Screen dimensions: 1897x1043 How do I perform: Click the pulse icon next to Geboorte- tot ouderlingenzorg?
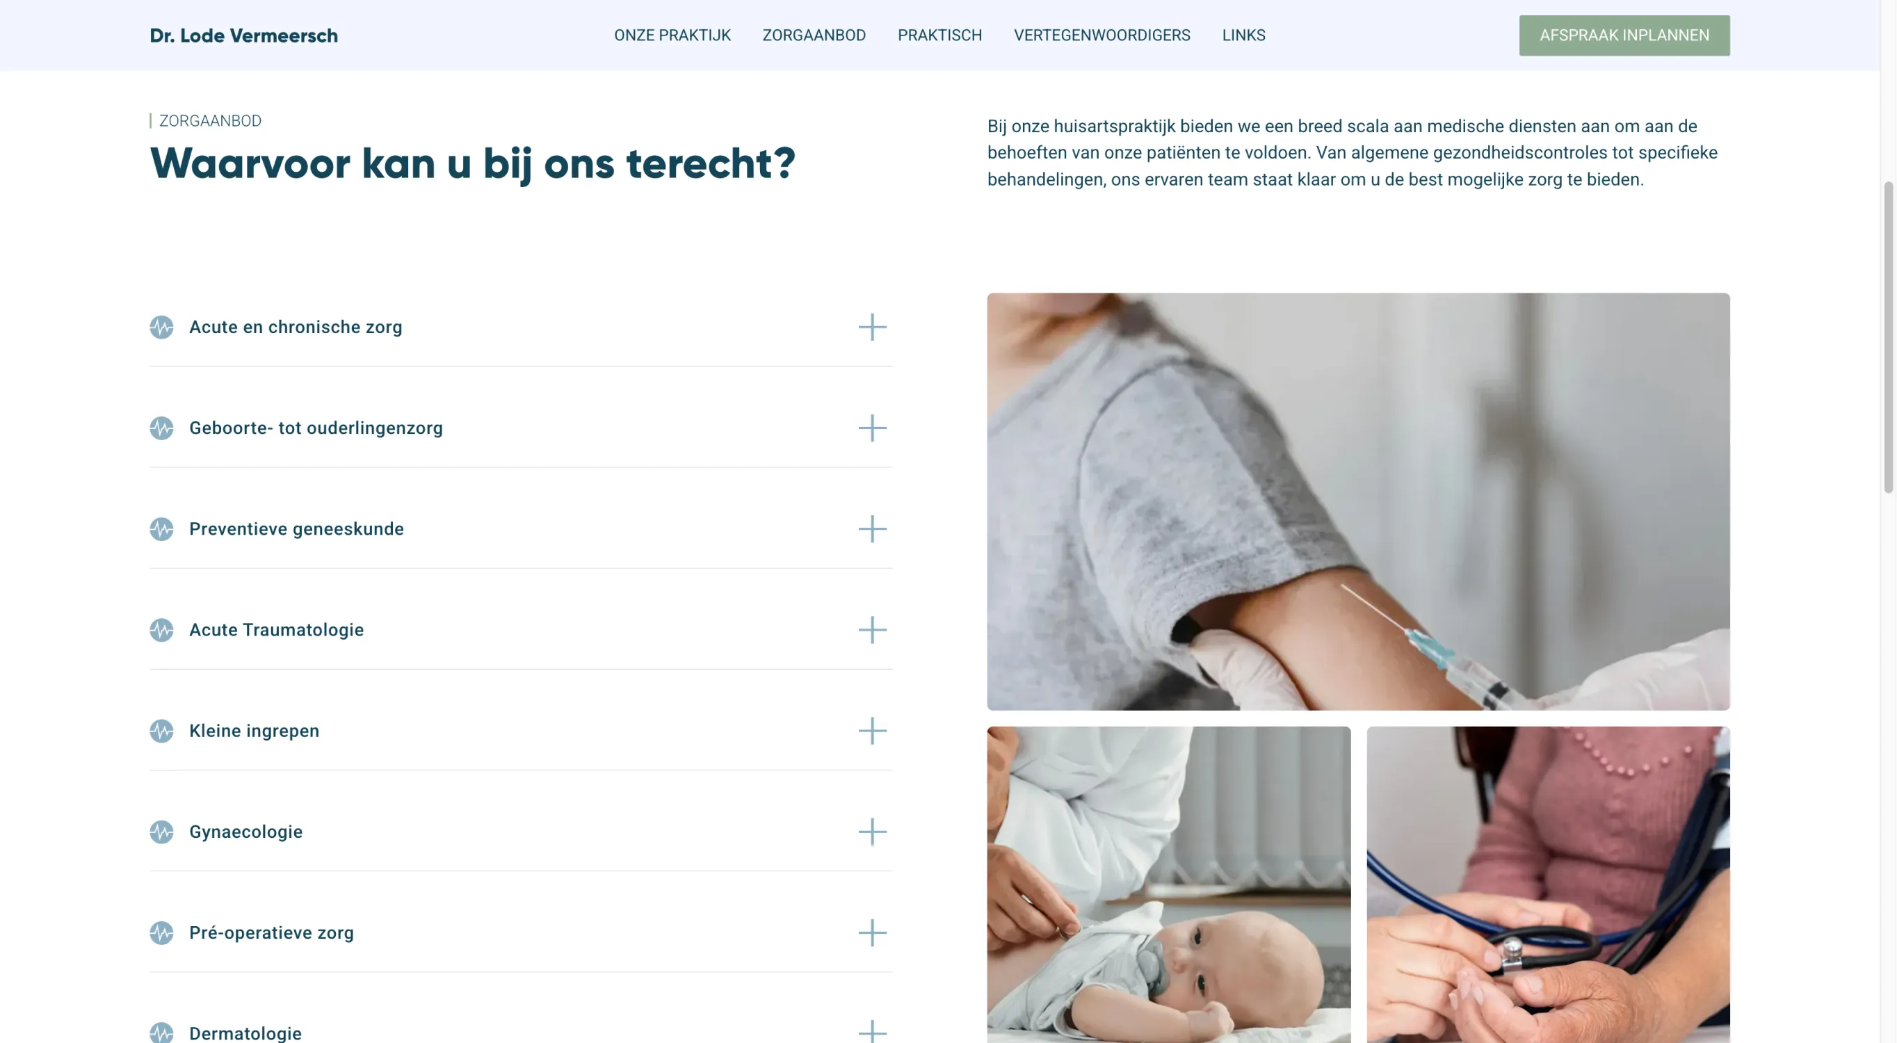161,428
